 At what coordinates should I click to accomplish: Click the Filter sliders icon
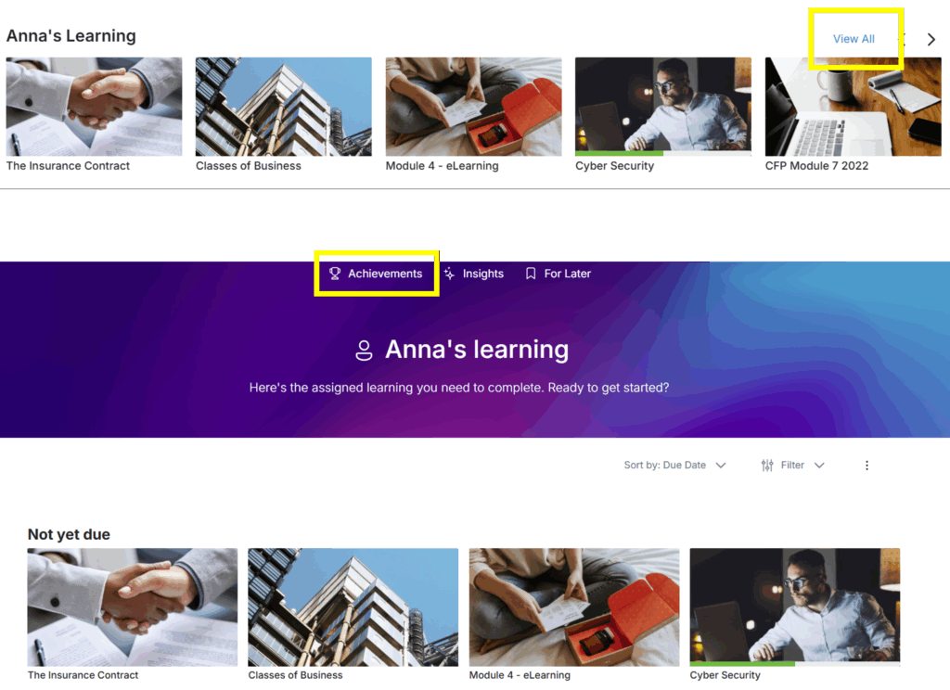767,466
